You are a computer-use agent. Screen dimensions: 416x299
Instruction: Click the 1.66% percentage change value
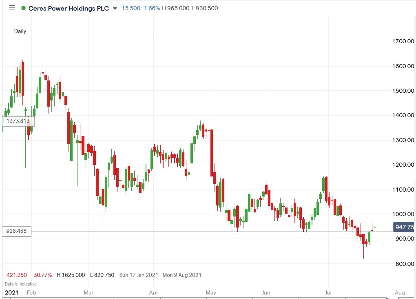152,8
